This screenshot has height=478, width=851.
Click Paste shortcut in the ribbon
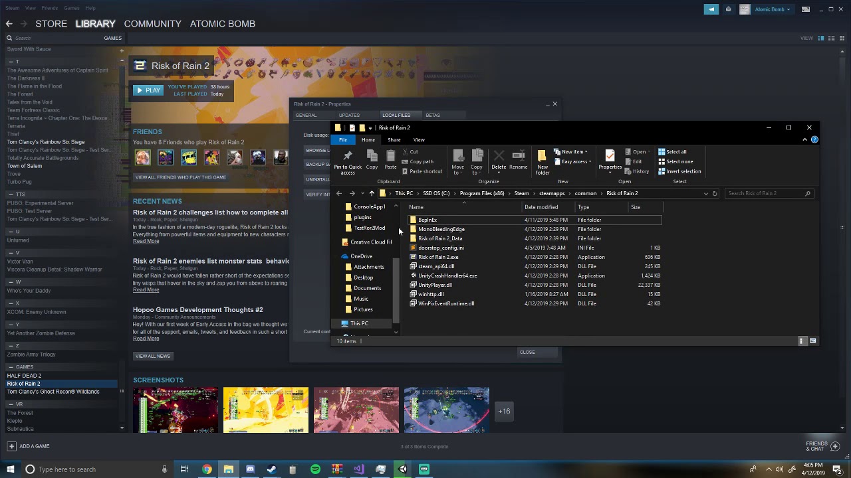[422, 171]
